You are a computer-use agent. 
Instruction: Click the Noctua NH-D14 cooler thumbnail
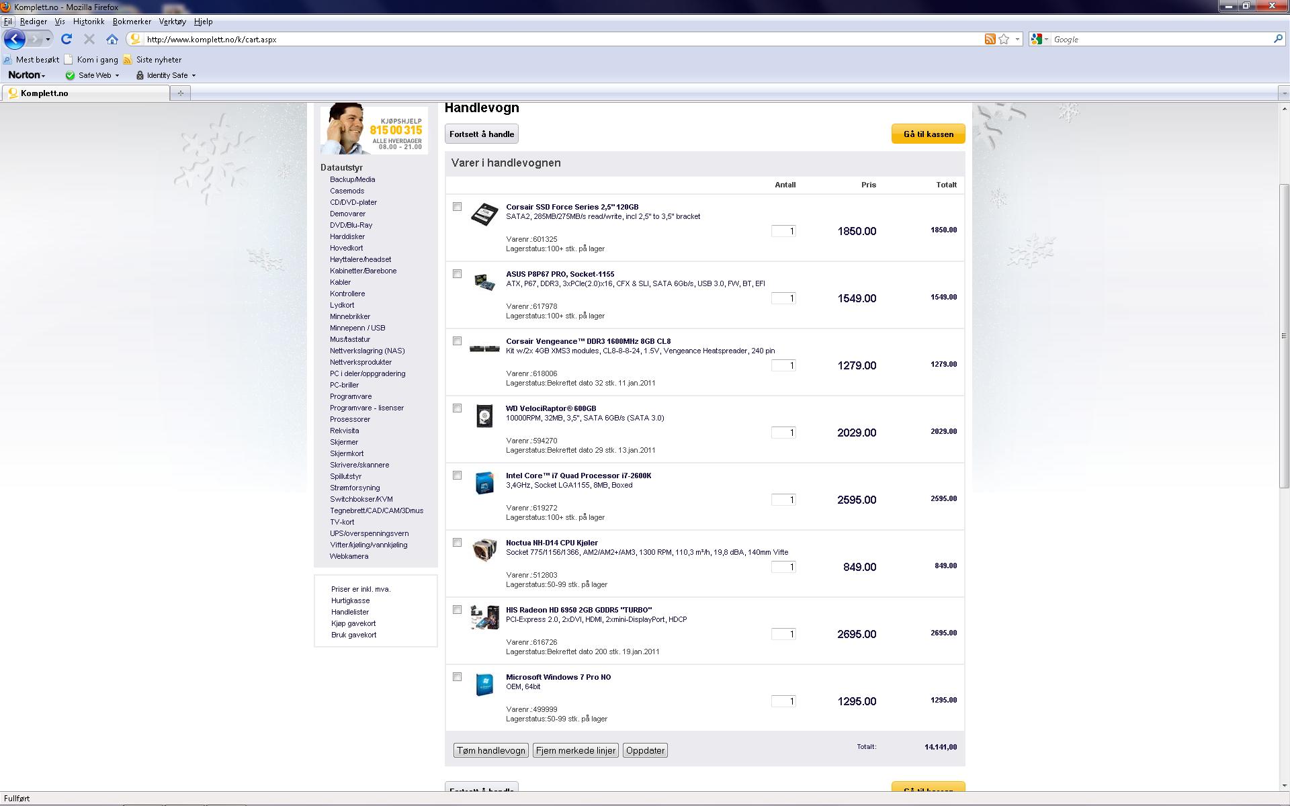[484, 550]
